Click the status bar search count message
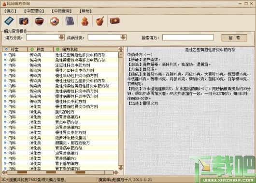The height and width of the screenshot is (183, 256). (x=34, y=180)
